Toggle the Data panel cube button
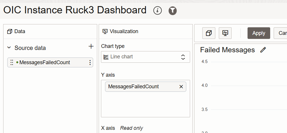The image size is (287, 133). coord(209,33)
